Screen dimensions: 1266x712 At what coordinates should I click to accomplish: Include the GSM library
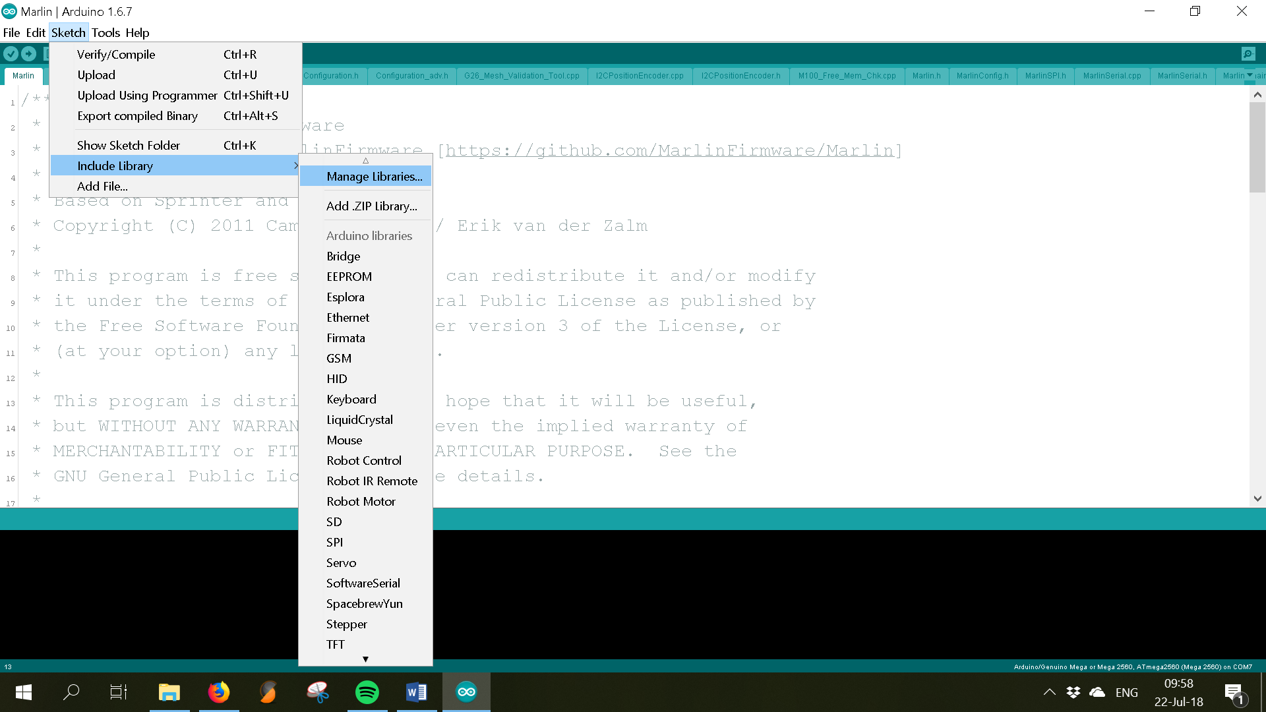click(366, 359)
